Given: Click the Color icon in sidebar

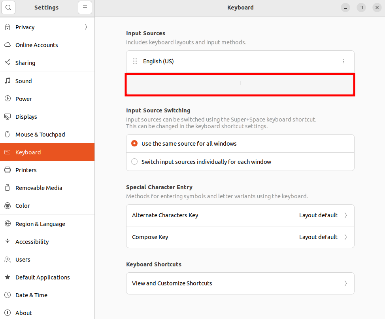Looking at the screenshot, I should pos(8,206).
